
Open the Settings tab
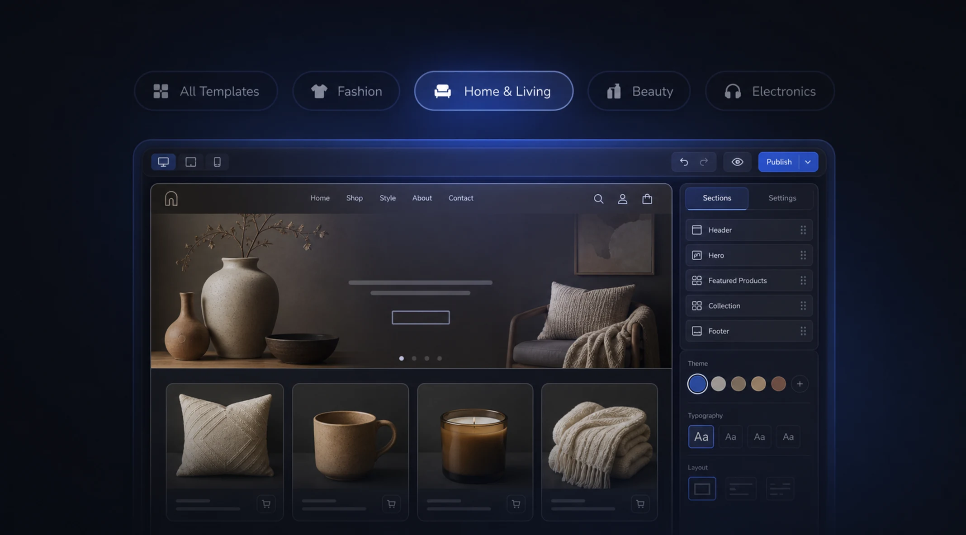tap(782, 198)
